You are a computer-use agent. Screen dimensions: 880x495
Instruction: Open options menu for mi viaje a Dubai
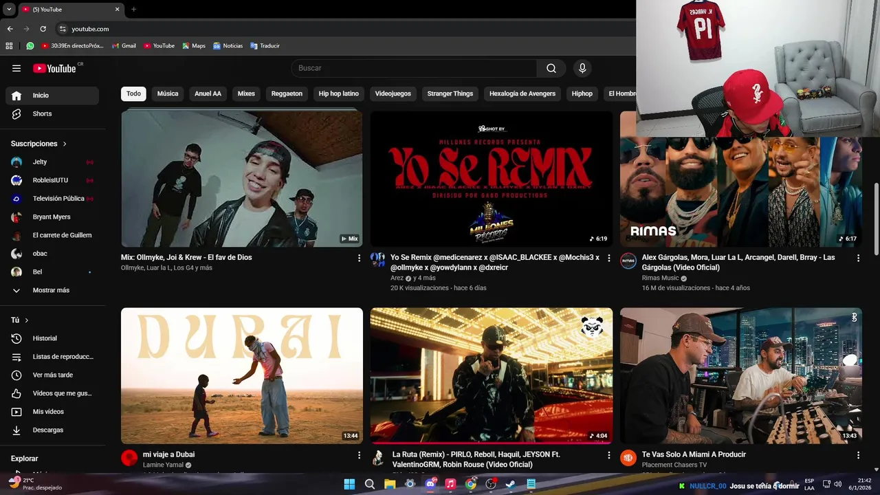point(359,455)
